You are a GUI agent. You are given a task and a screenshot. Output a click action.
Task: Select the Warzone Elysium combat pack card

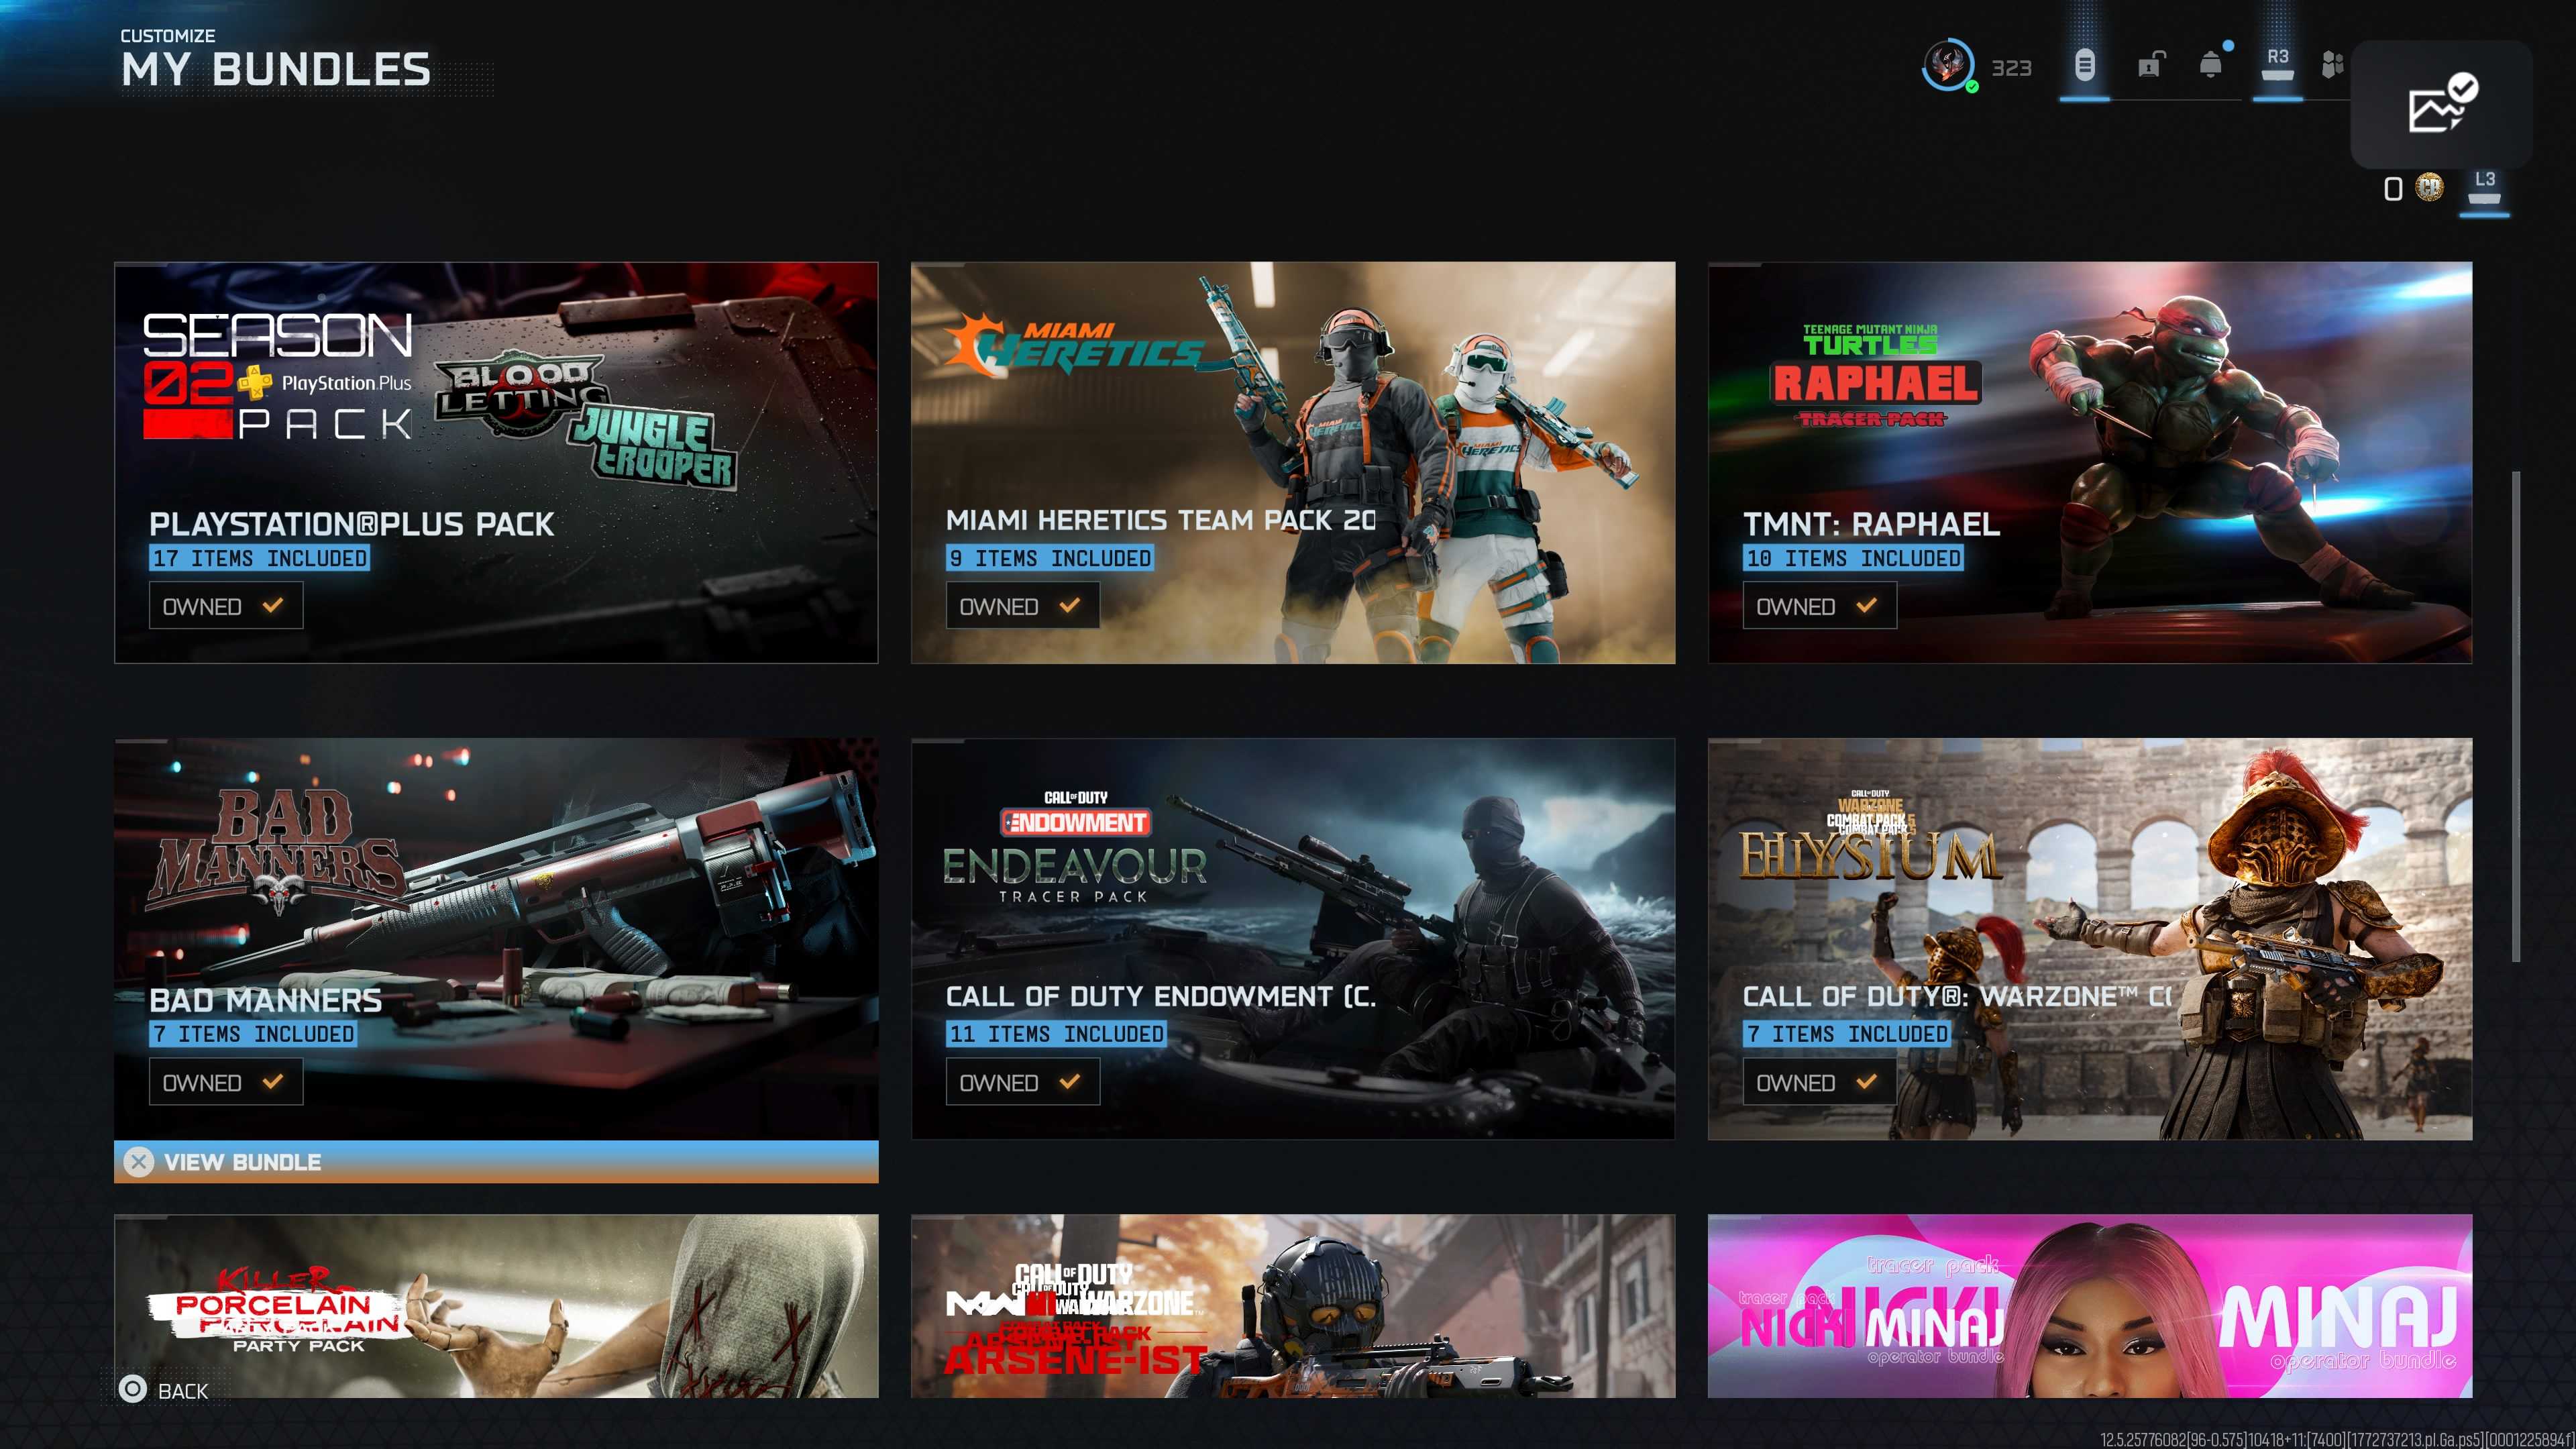[2090, 938]
